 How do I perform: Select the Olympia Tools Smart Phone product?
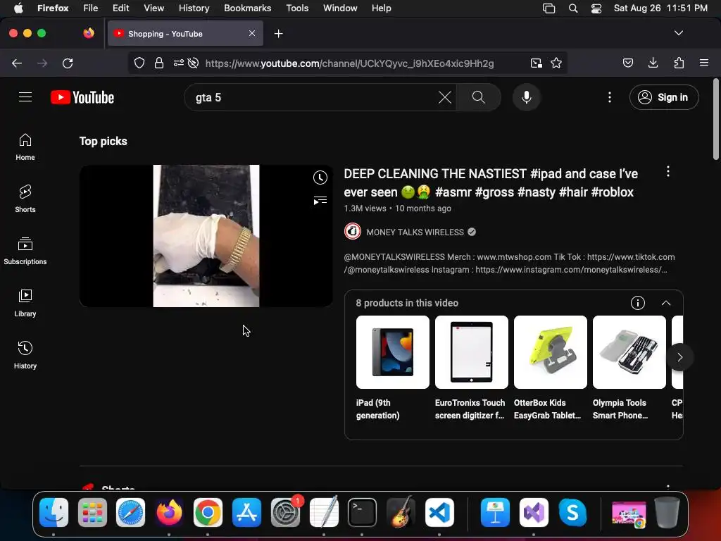point(629,368)
